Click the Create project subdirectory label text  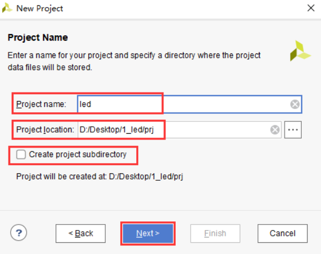click(x=77, y=155)
